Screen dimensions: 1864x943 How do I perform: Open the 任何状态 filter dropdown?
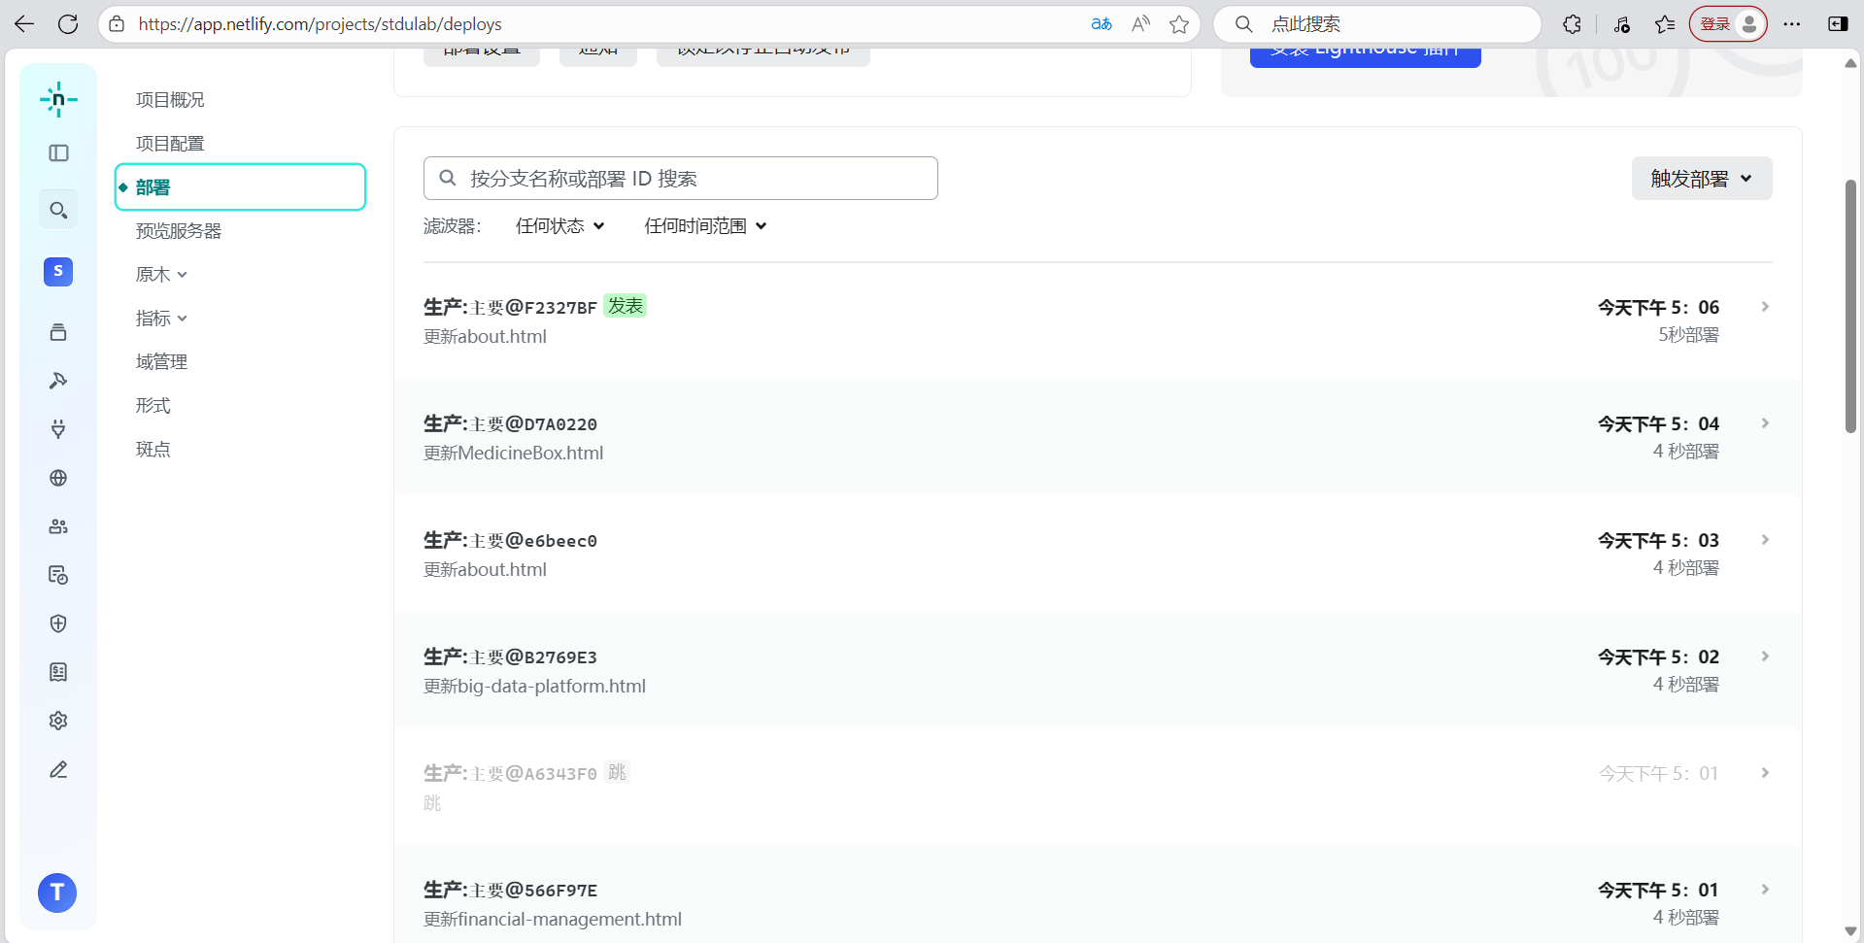[x=560, y=226]
